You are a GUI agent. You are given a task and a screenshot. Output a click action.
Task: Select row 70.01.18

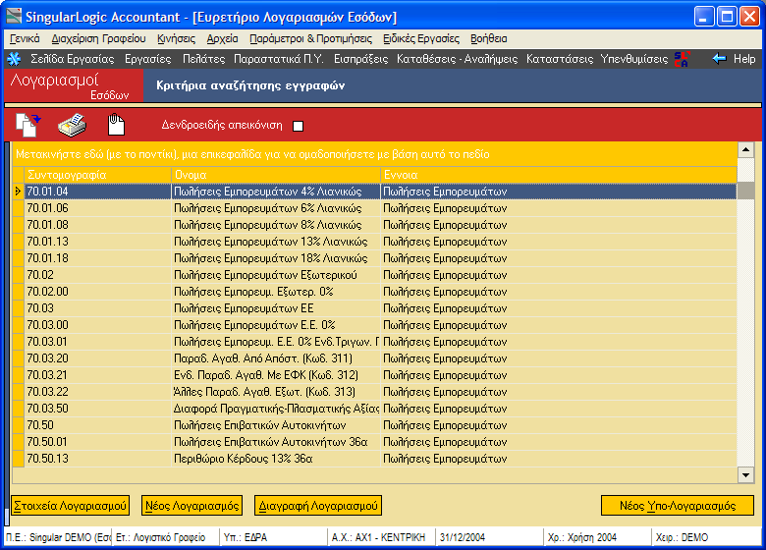coord(375,258)
